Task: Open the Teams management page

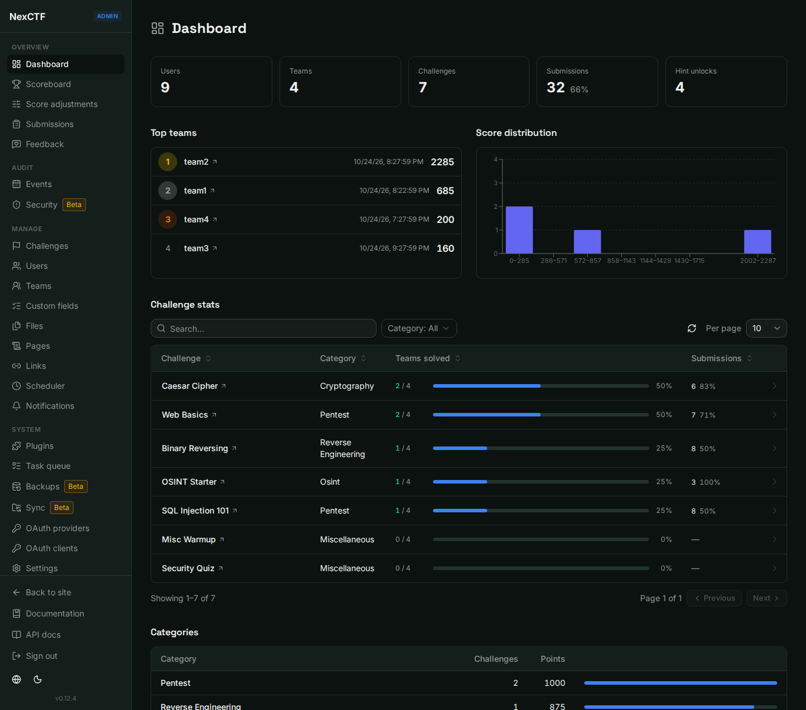Action: click(x=65, y=286)
